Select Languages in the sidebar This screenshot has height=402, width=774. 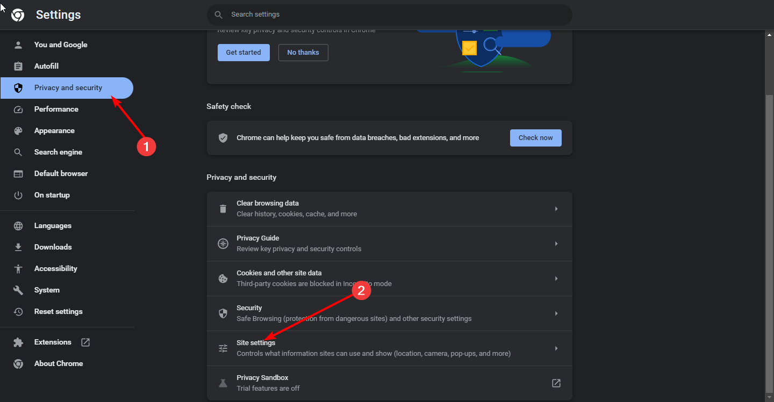[53, 225]
